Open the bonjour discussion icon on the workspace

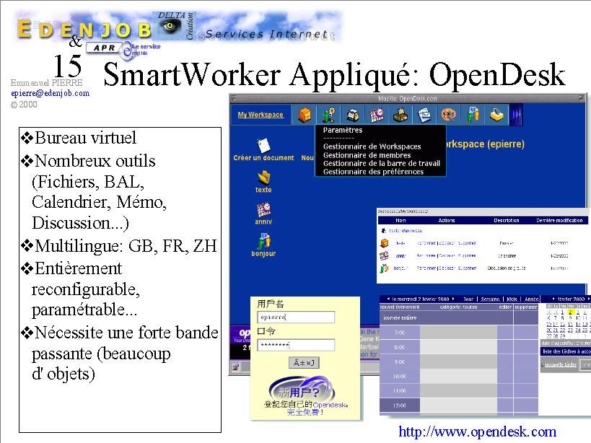coord(264,241)
